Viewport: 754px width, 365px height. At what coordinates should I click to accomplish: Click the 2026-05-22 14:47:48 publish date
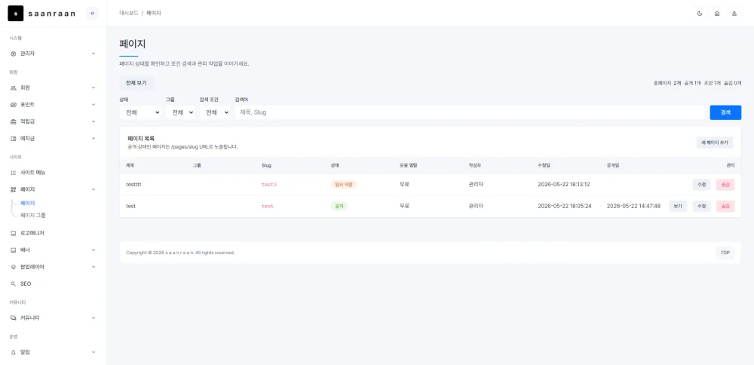click(633, 207)
